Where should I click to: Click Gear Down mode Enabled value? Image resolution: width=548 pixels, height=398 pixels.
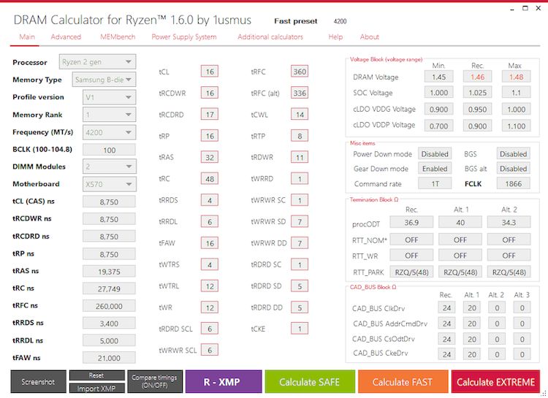435,169
